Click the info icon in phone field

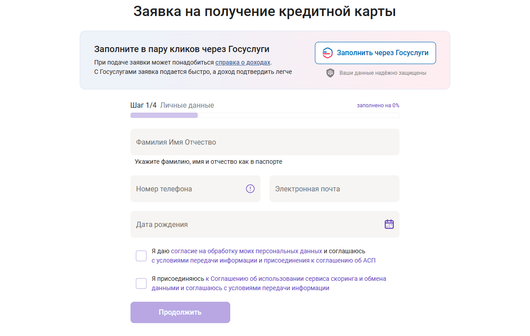pyautogui.click(x=250, y=189)
